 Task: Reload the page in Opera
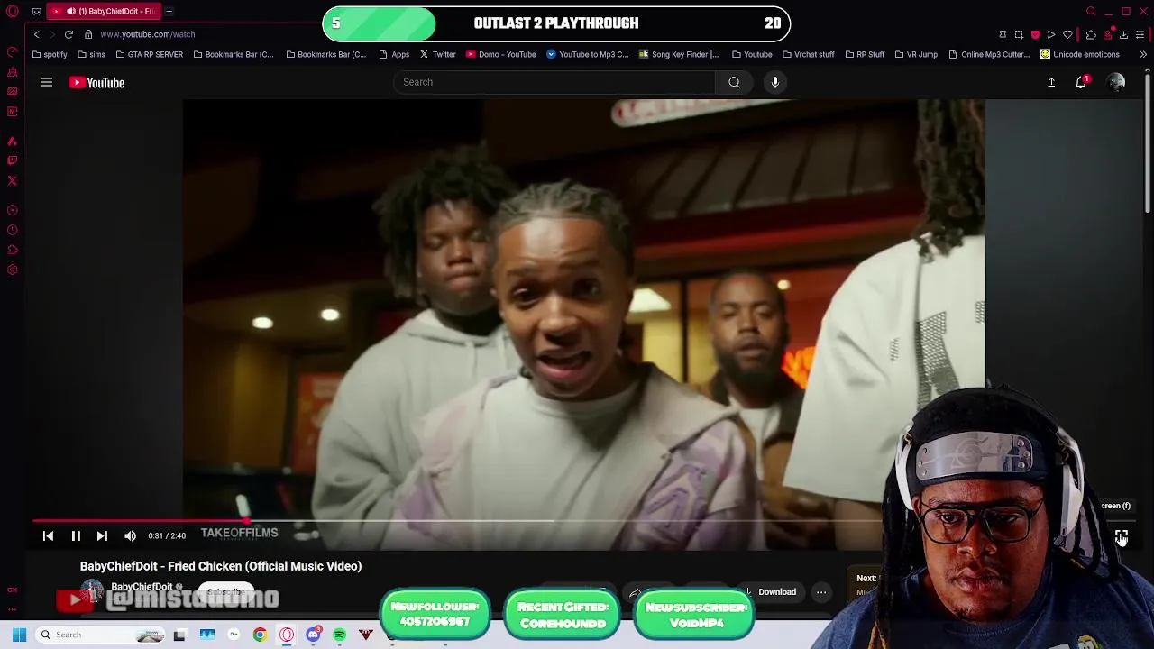point(69,34)
